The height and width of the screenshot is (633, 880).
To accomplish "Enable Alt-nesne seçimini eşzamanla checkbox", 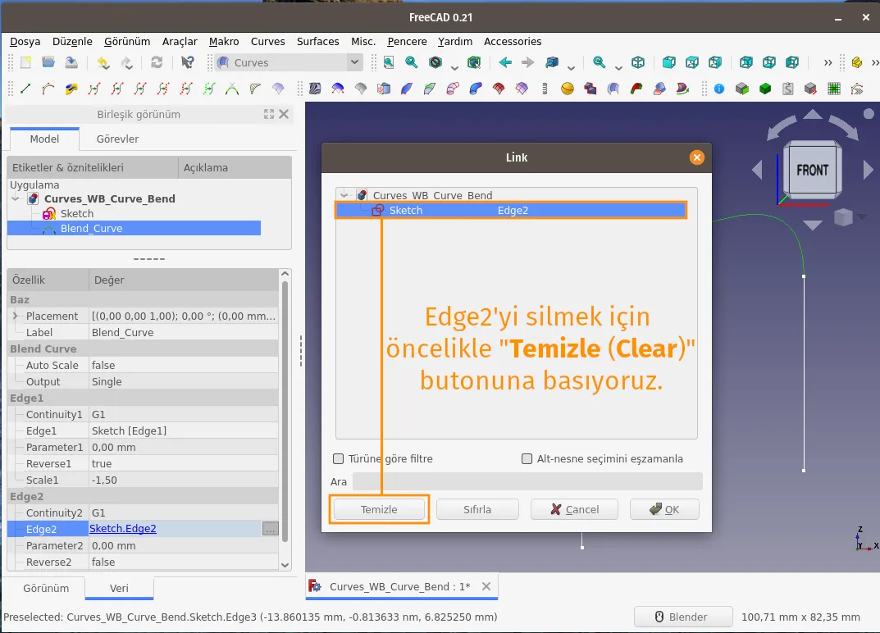I will click(527, 458).
